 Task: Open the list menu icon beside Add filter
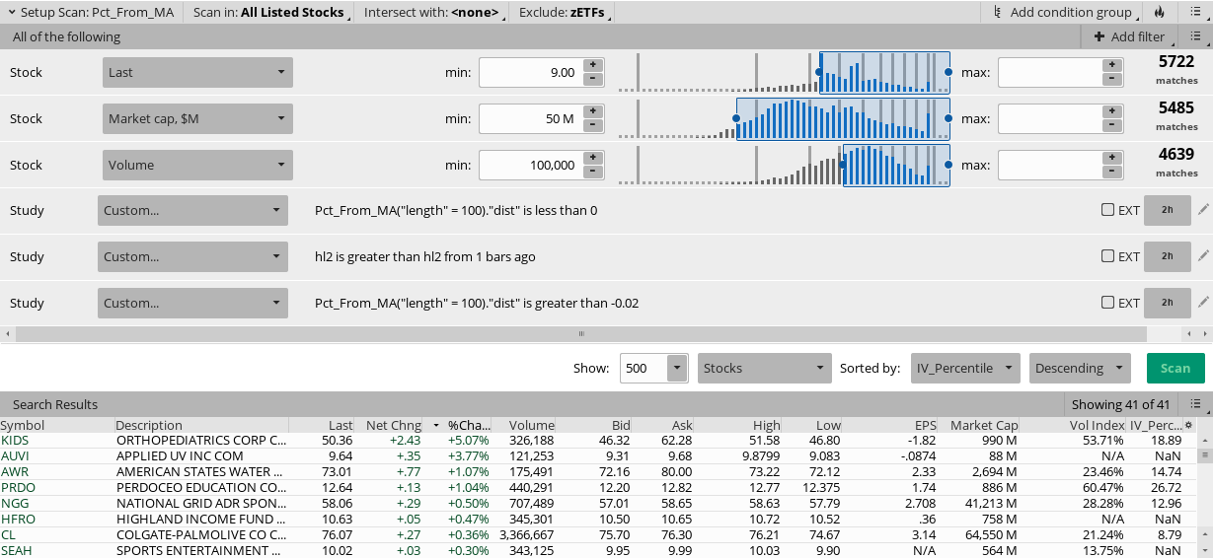point(1194,36)
